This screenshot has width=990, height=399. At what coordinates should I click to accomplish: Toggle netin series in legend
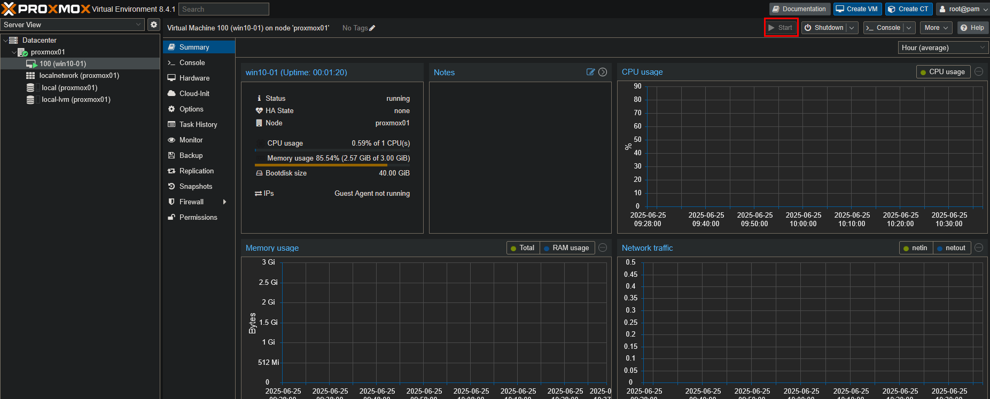pyautogui.click(x=916, y=248)
